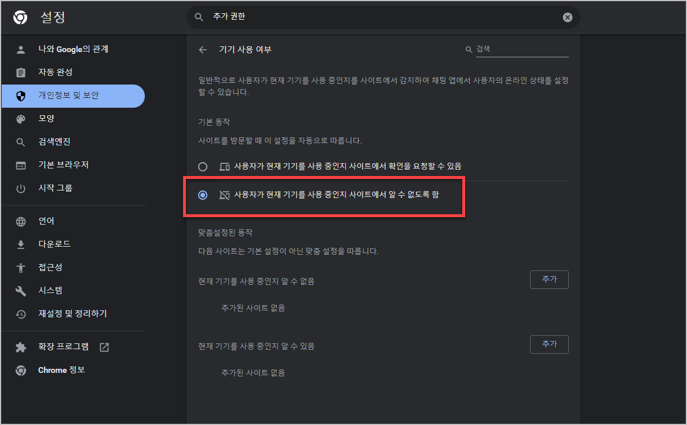
Task: Click the 시작 그룹 power icon
Action: tap(21, 188)
